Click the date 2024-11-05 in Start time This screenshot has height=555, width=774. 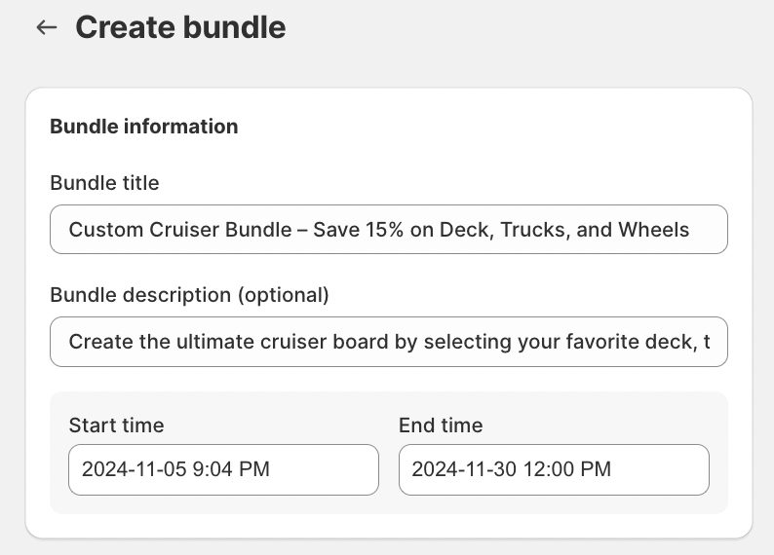(x=133, y=469)
